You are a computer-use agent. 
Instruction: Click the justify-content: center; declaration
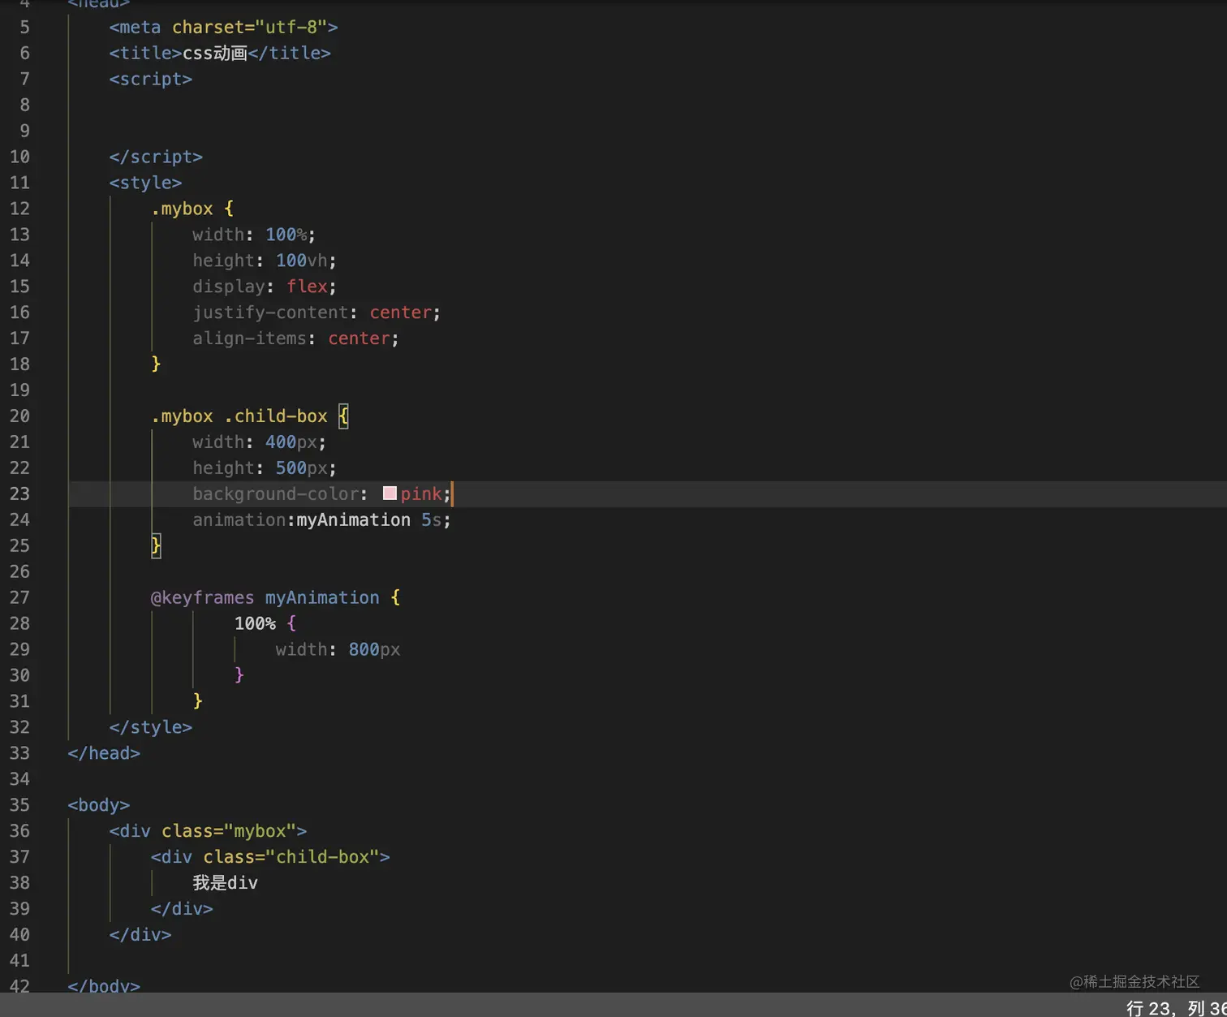click(316, 312)
